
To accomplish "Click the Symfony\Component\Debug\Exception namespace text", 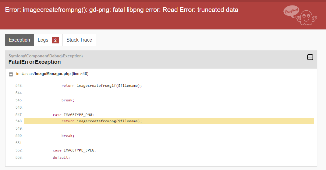I will [46, 56].
